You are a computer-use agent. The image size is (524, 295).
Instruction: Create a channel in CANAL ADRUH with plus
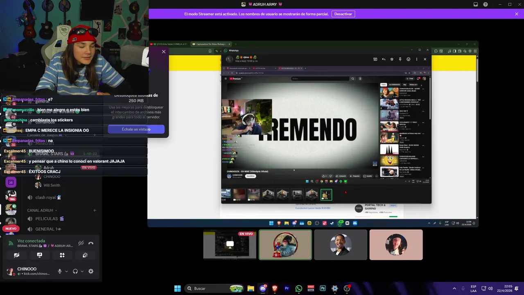tap(95, 210)
